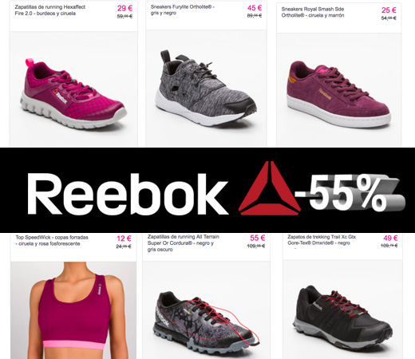The height and width of the screenshot is (359, 415).
Task: Click the Zapatillas de running Hexaffect title
Action: click(50, 10)
